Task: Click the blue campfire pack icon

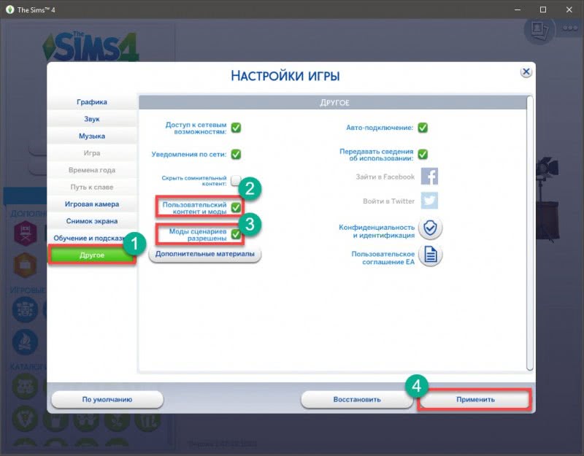Action: tap(25, 342)
